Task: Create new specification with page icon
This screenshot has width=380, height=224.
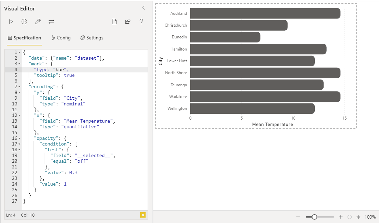Action: [114, 22]
